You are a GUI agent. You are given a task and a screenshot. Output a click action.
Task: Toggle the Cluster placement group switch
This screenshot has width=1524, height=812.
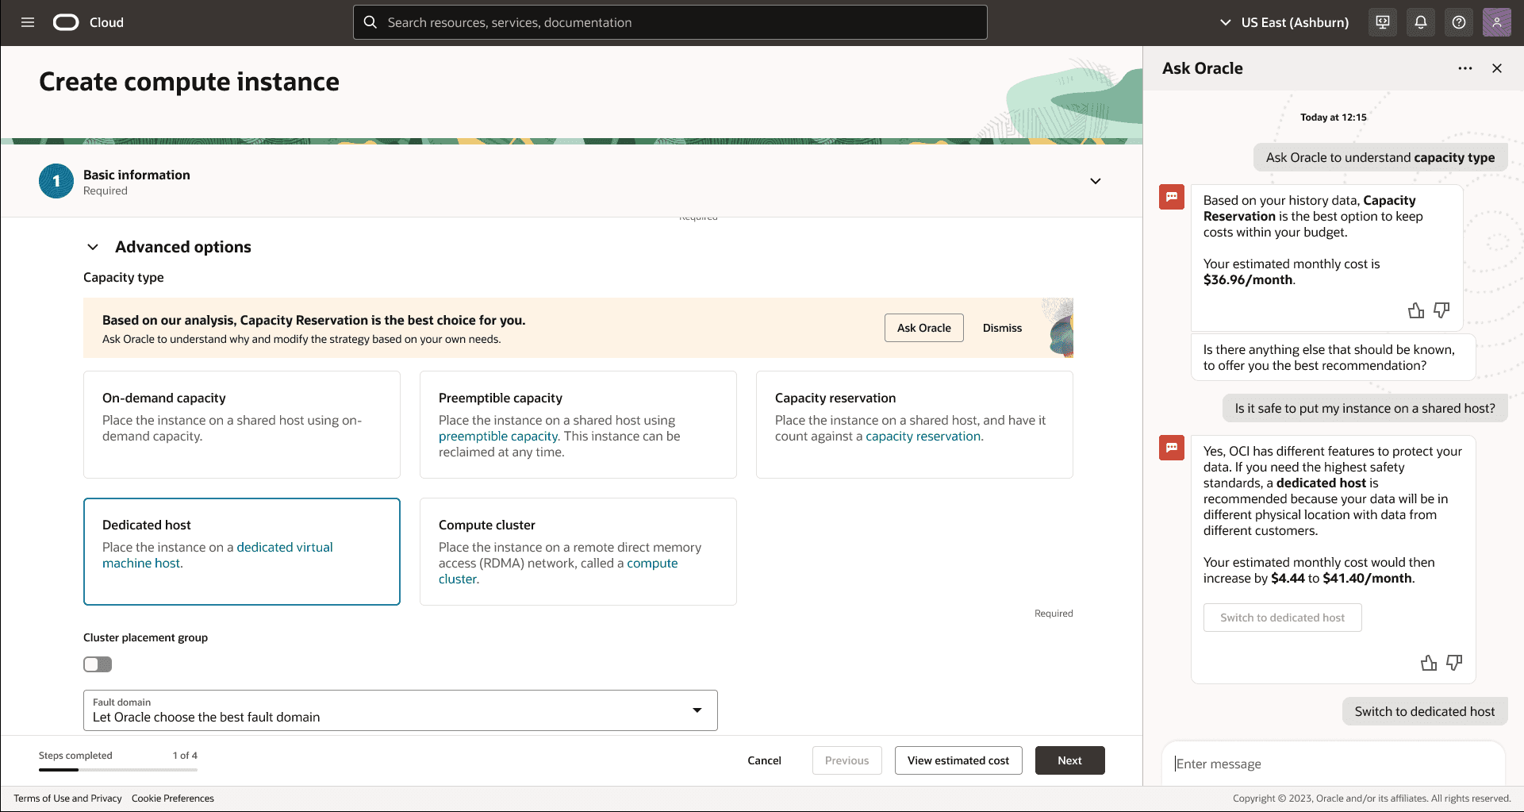point(98,664)
